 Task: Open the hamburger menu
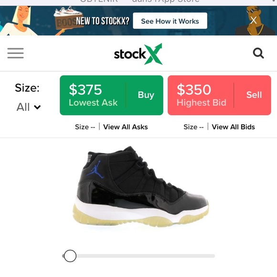(x=16, y=53)
